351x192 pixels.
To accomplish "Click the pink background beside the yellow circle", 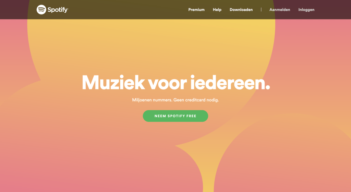I will point(313,56).
